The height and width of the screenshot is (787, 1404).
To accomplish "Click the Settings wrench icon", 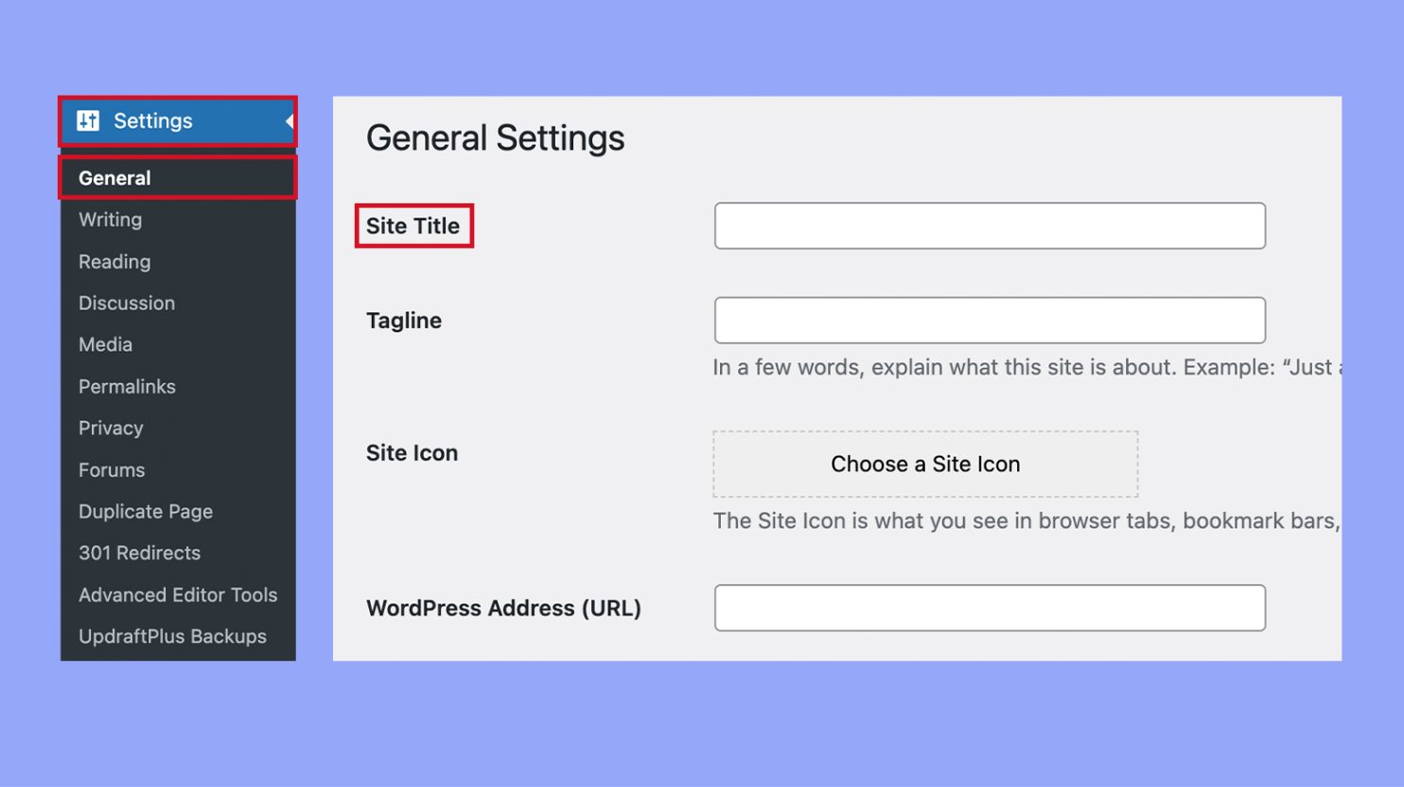I will (x=87, y=120).
